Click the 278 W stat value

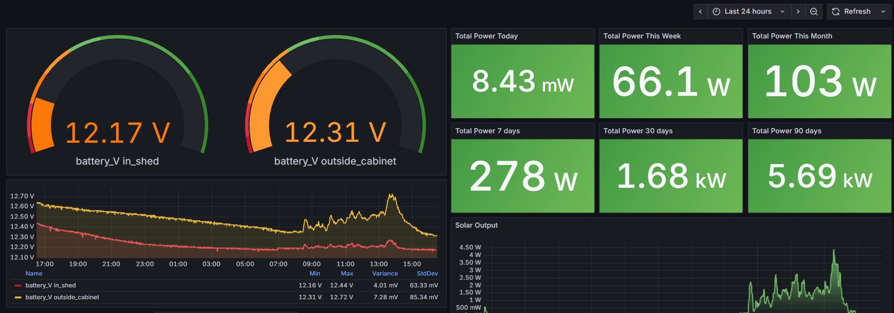[x=523, y=176]
